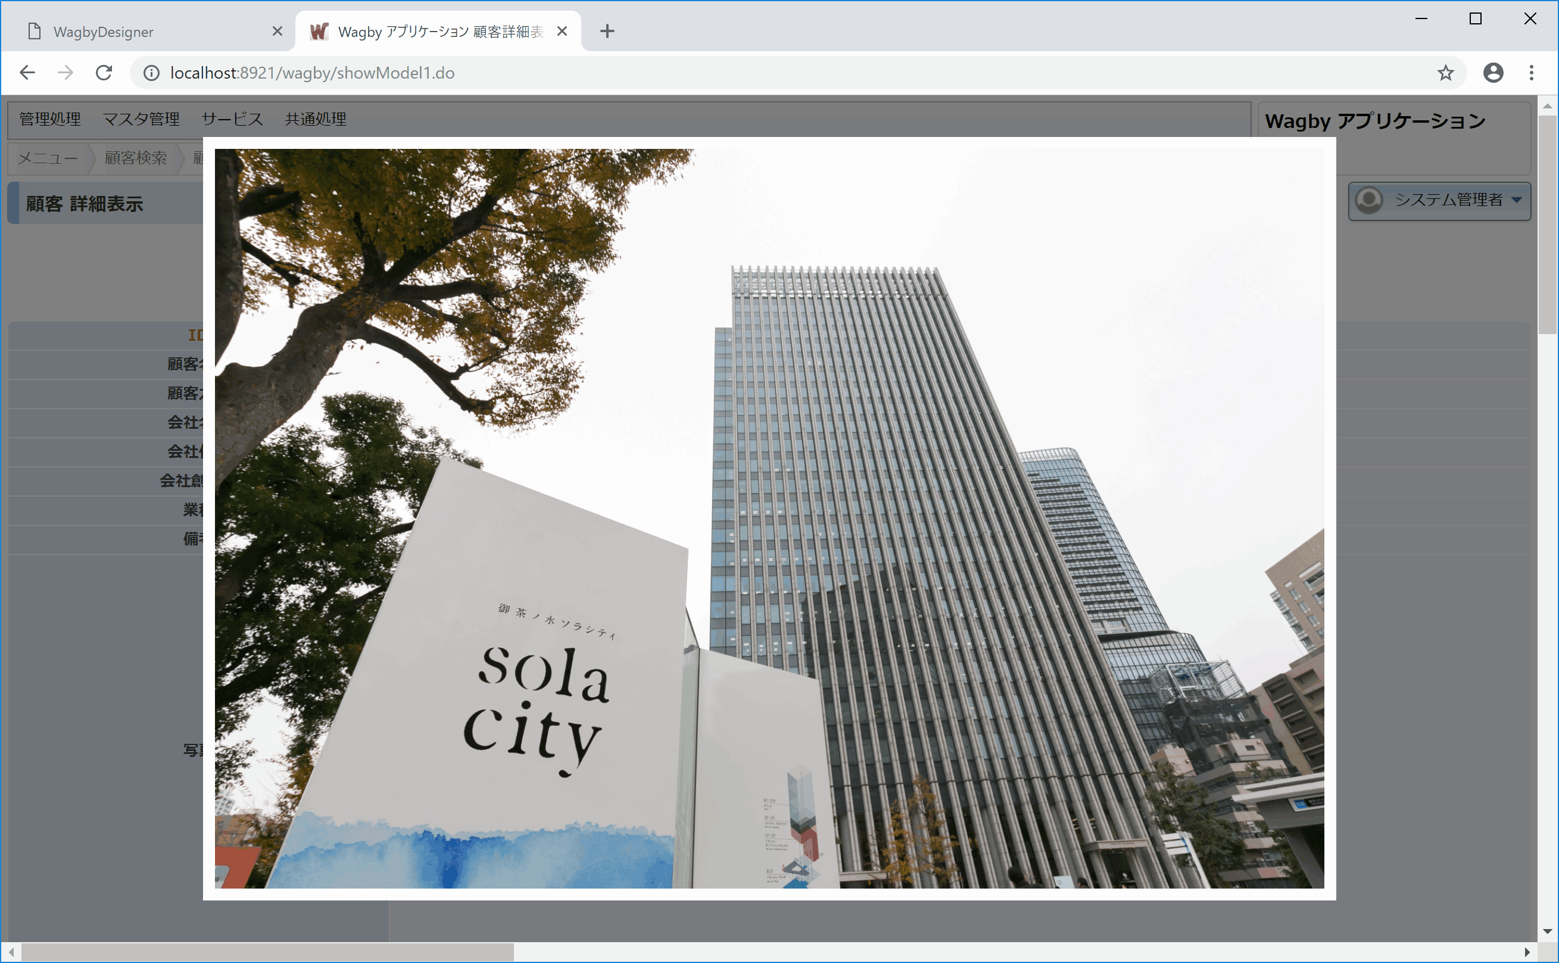Minimize the browser window
This screenshot has width=1559, height=963.
tap(1421, 18)
